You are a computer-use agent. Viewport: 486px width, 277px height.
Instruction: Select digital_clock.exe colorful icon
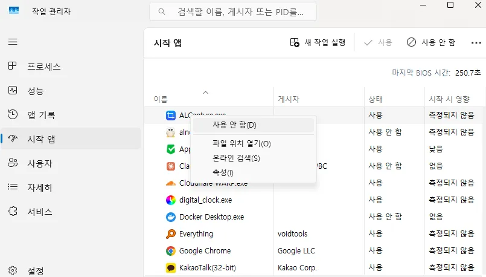170,200
